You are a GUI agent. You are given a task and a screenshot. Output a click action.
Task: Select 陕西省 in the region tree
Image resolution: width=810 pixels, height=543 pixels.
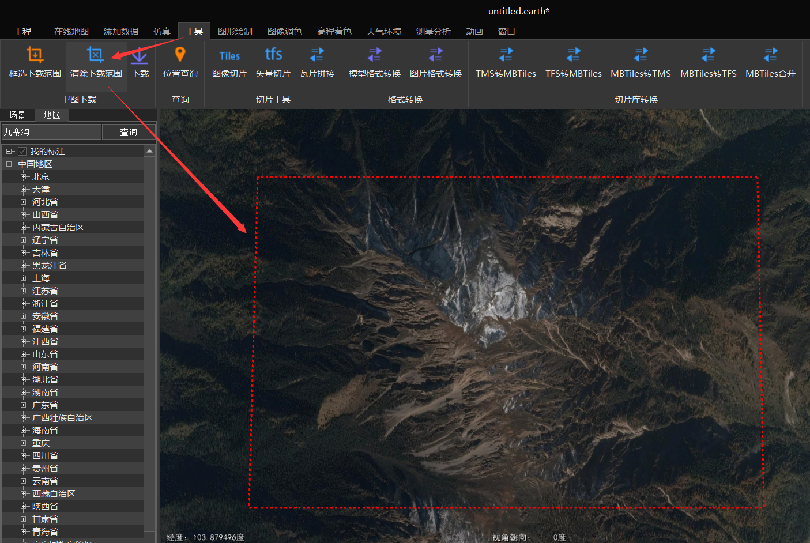coord(45,507)
